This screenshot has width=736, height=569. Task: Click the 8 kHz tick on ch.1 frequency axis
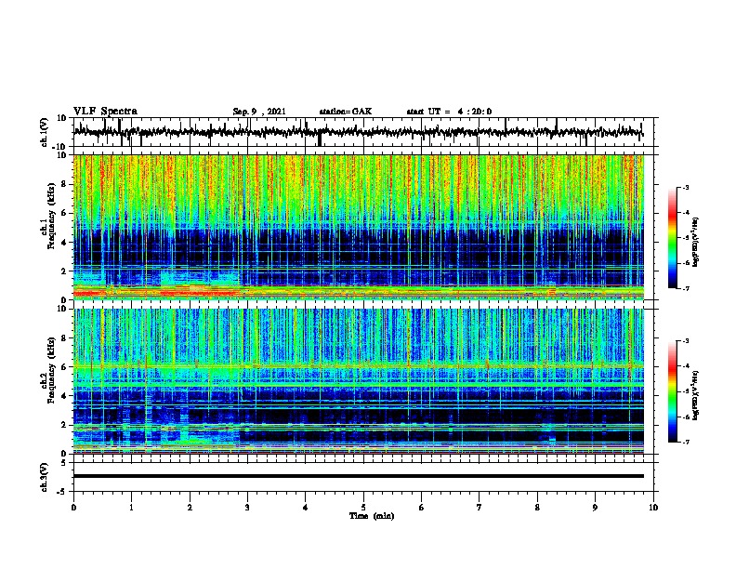click(x=64, y=184)
